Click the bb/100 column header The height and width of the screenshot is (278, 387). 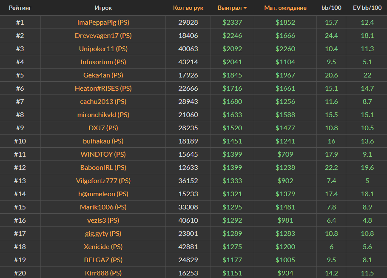(331, 8)
